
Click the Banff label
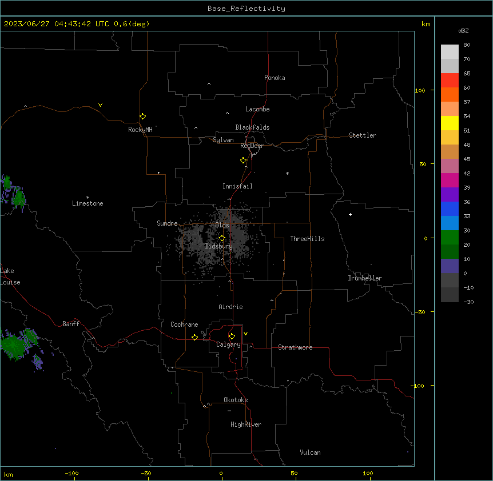click(x=71, y=324)
